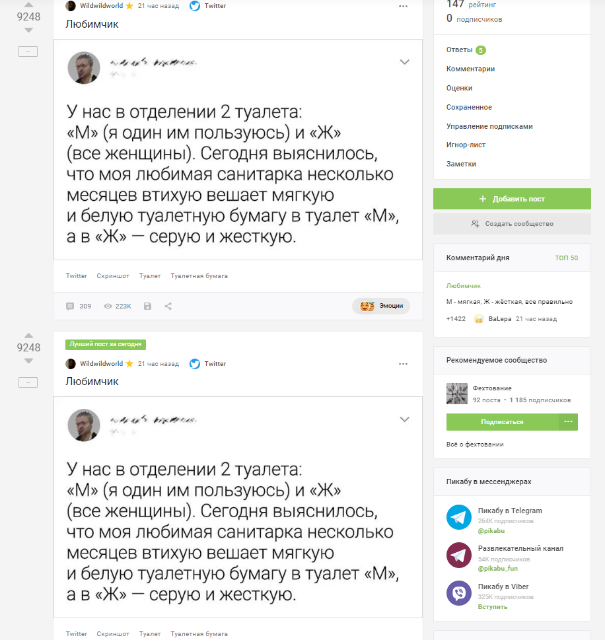Open more options next to Подписаться button

tap(568, 422)
